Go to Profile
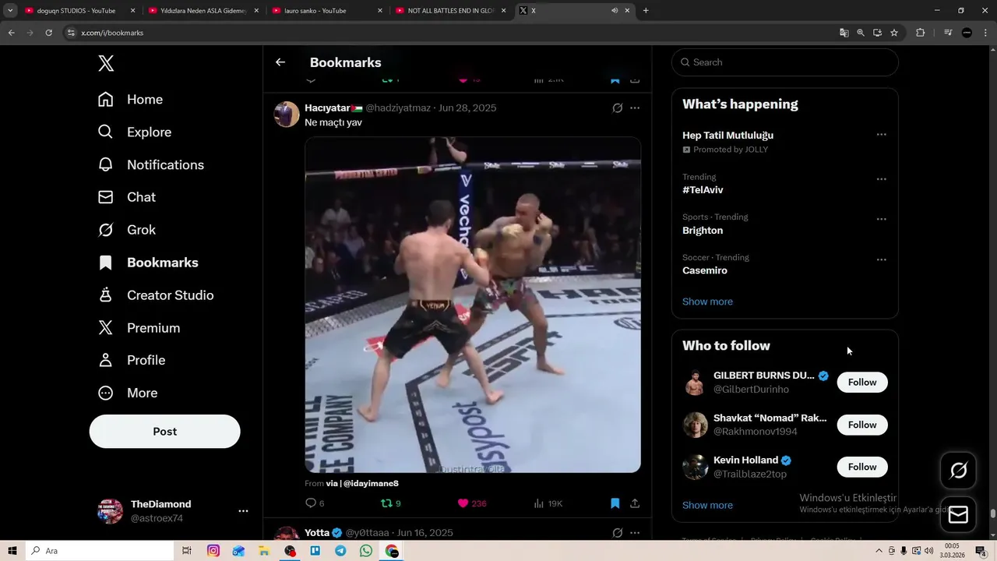Image resolution: width=997 pixels, height=561 pixels. click(x=131, y=361)
